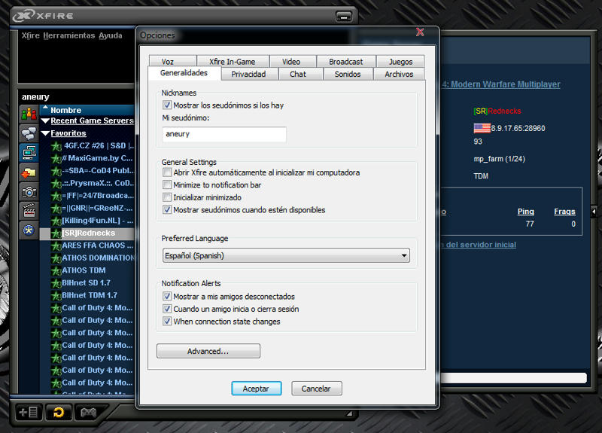602x433 pixels.
Task: Switch to the Archivos tab
Action: 399,74
